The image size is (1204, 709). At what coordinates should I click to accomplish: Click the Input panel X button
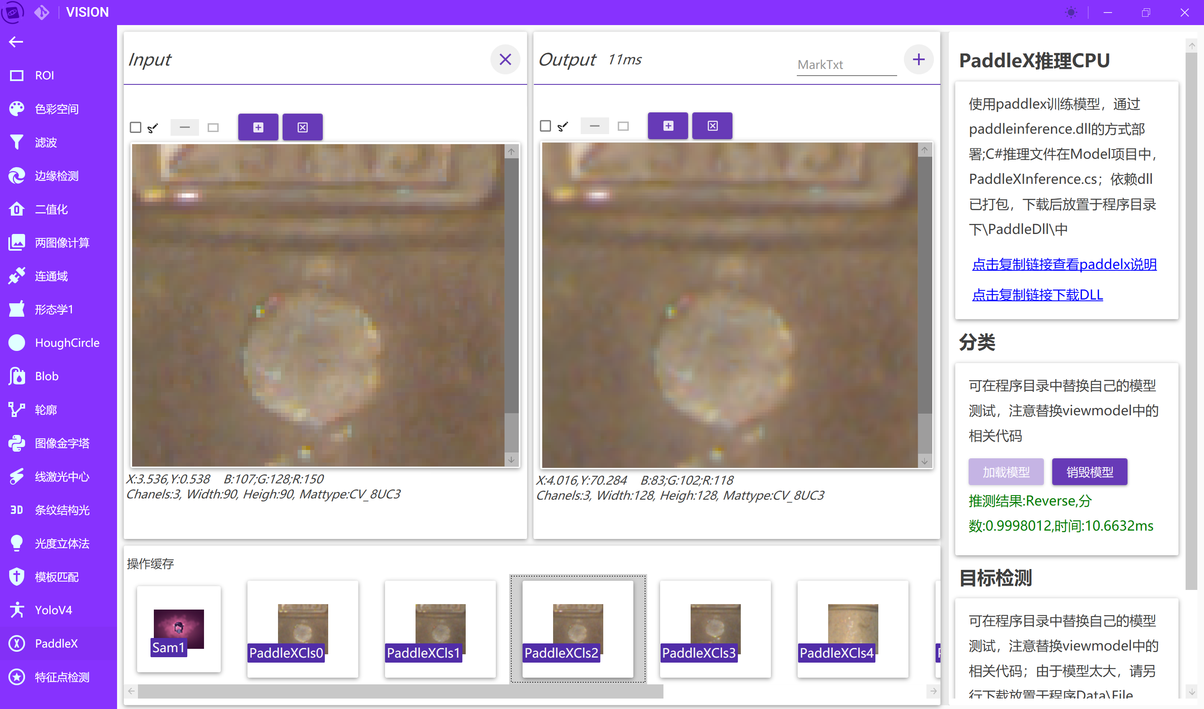coord(505,60)
